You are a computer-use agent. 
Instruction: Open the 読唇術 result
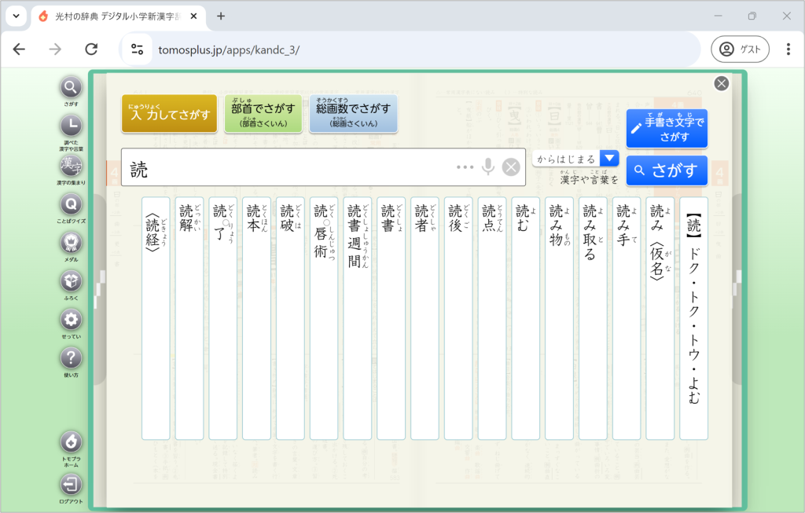pos(324,318)
